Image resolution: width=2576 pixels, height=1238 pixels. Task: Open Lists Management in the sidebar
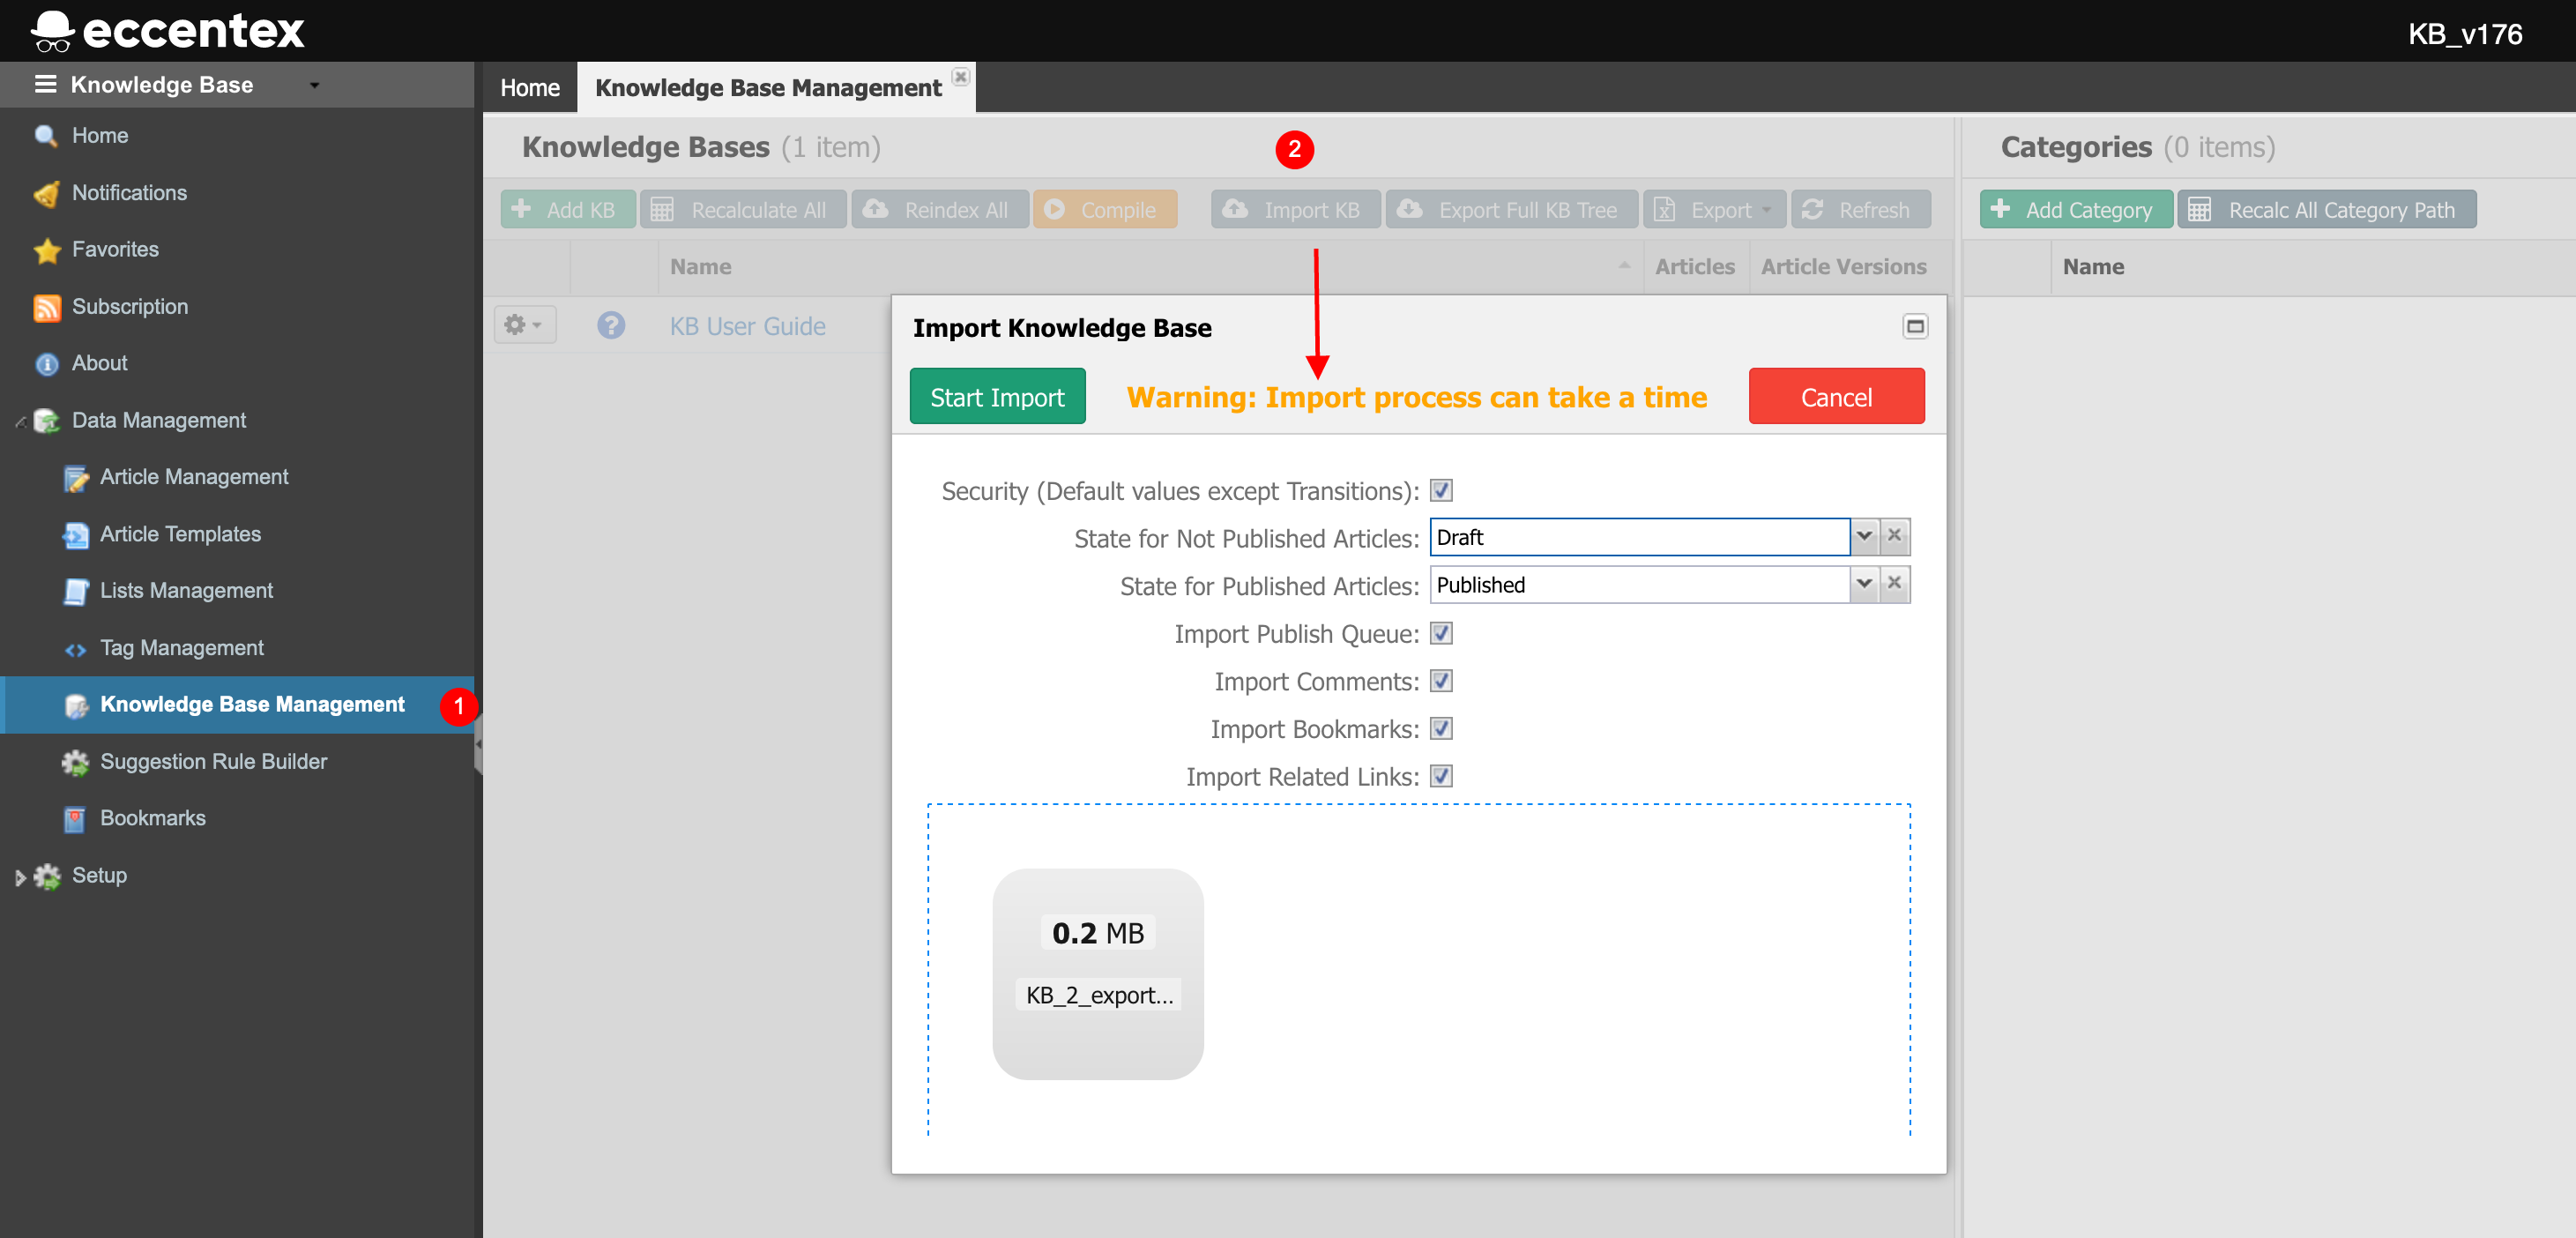[186, 591]
